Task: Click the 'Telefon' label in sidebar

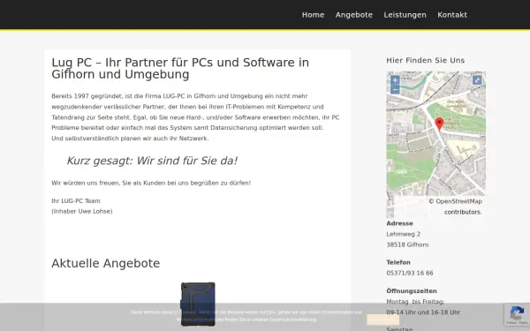Action: point(398,262)
